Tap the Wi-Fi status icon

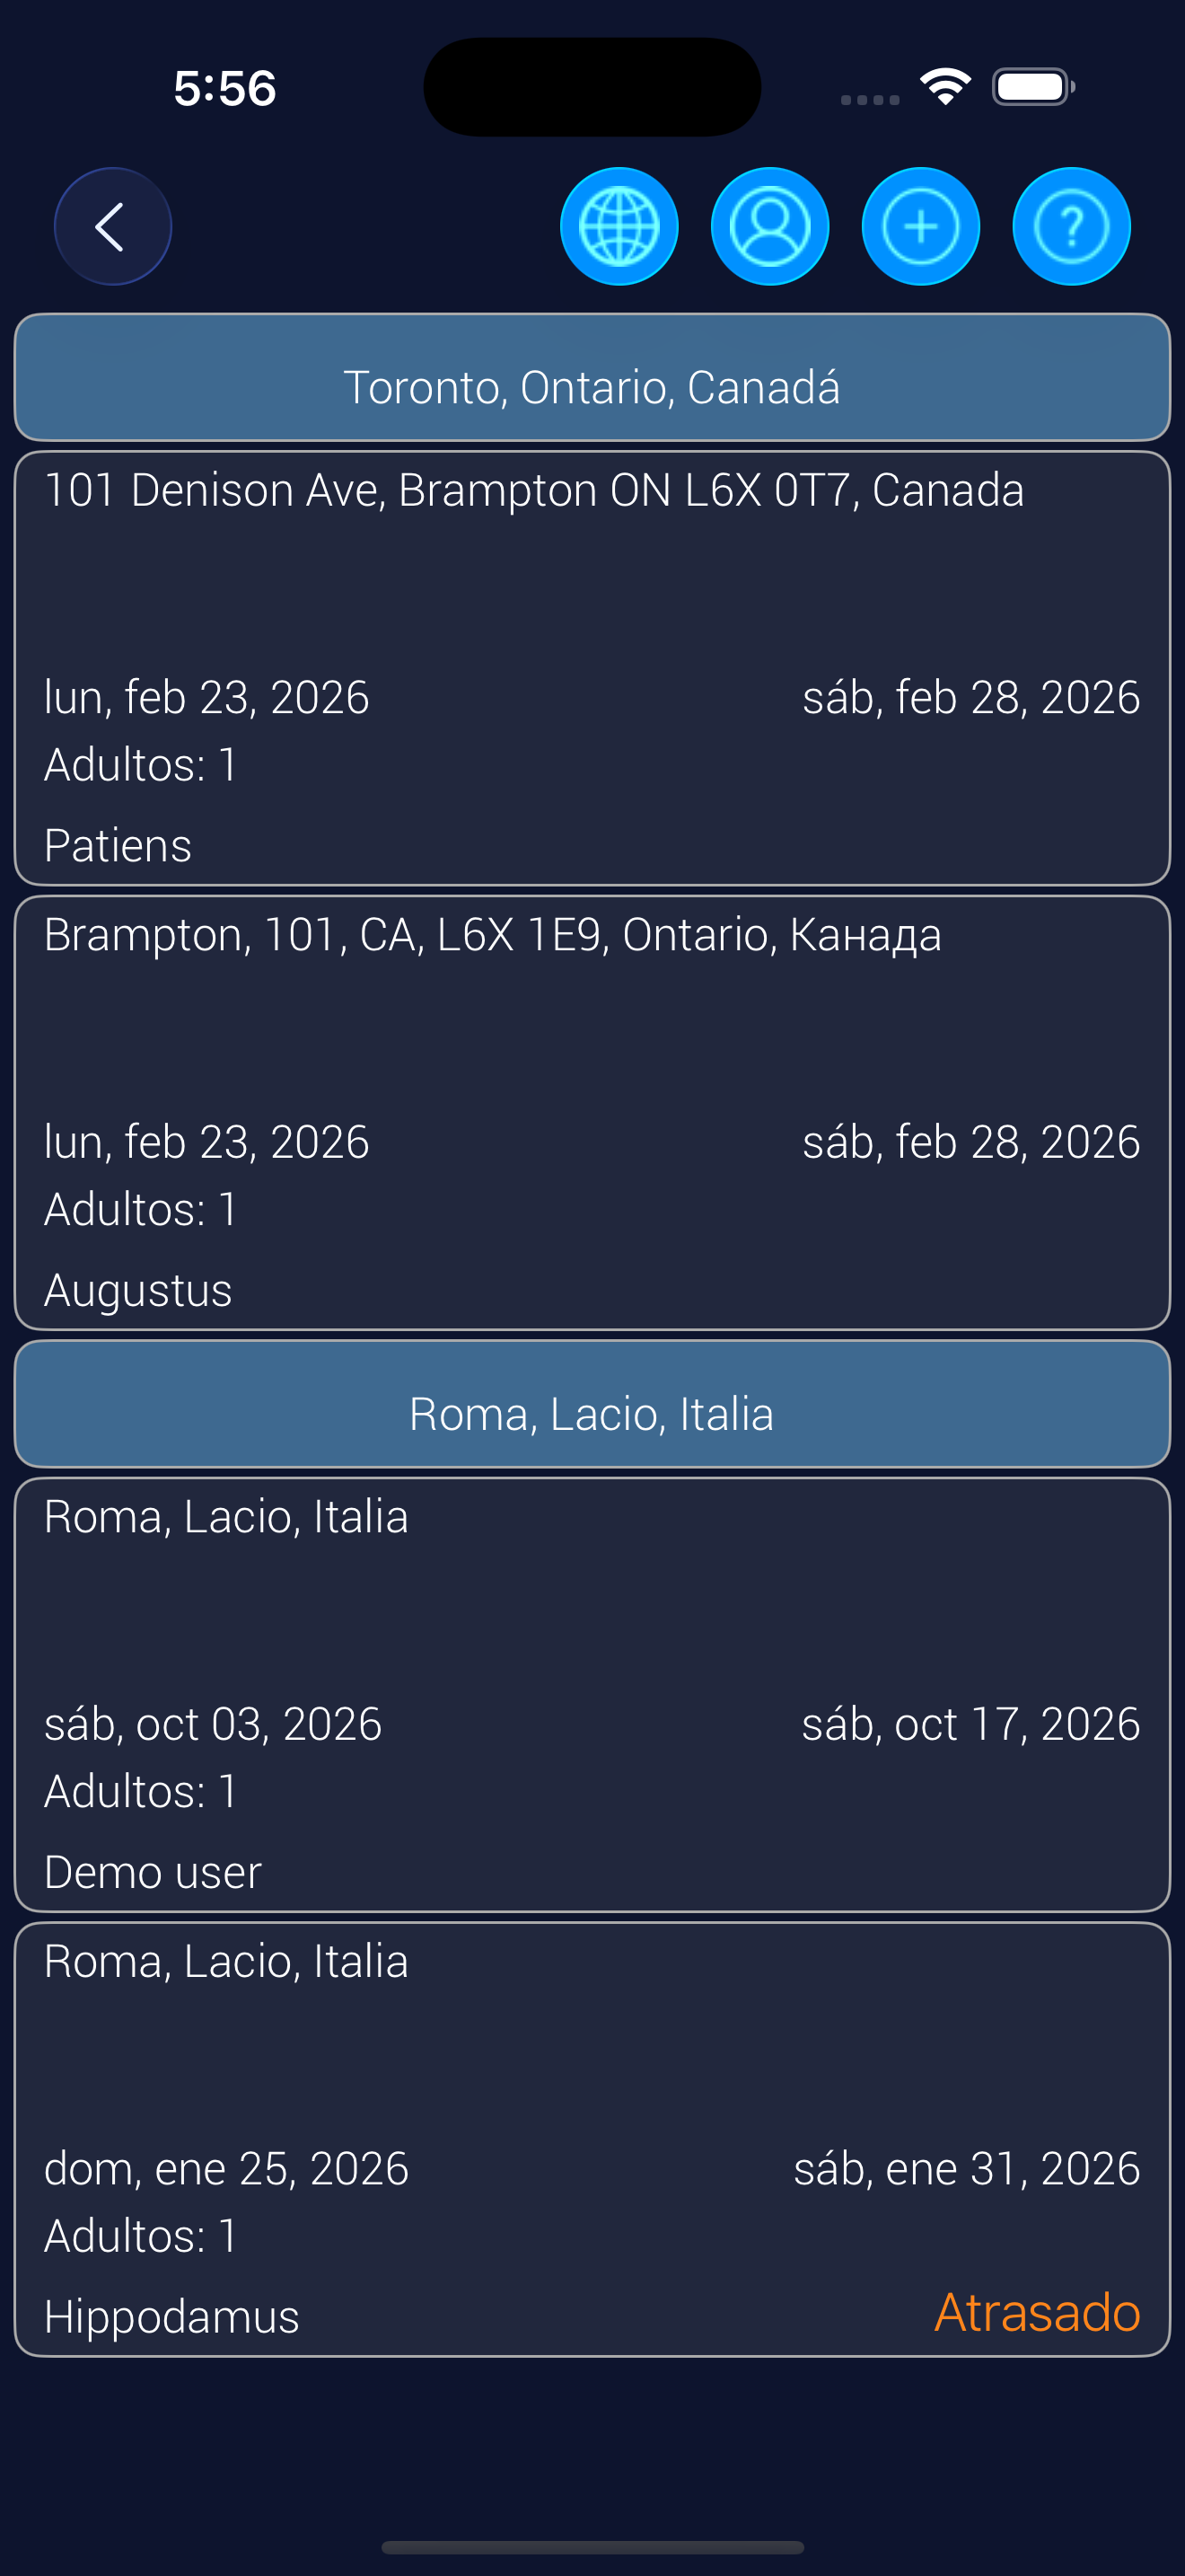pos(945,87)
